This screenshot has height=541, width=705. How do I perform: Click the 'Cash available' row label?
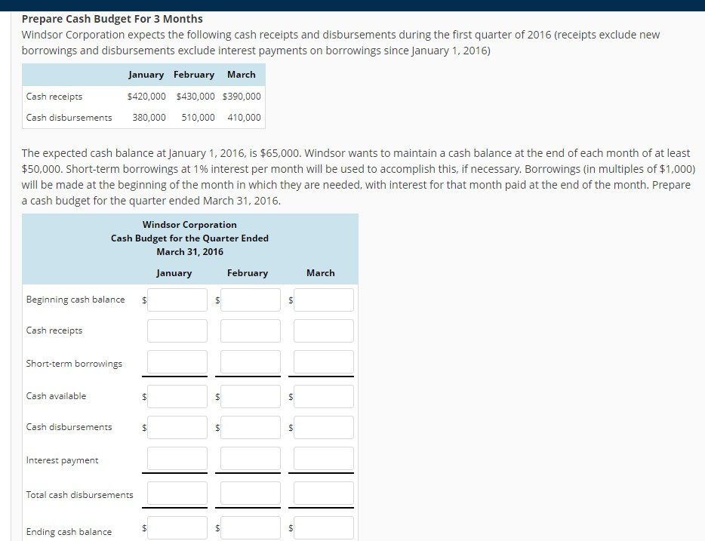(56, 396)
